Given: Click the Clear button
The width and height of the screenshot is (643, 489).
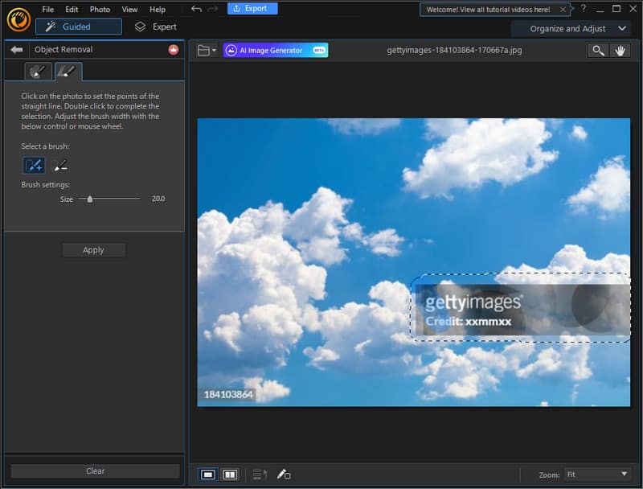Looking at the screenshot, I should pos(95,471).
